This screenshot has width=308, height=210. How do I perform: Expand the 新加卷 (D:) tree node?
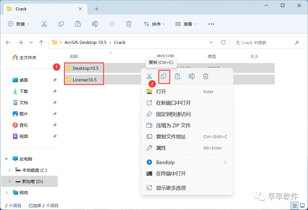(x=9, y=181)
